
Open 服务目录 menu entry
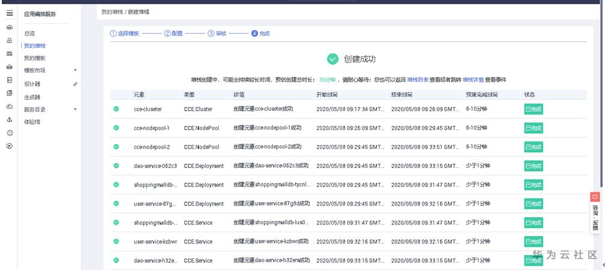tap(35, 109)
